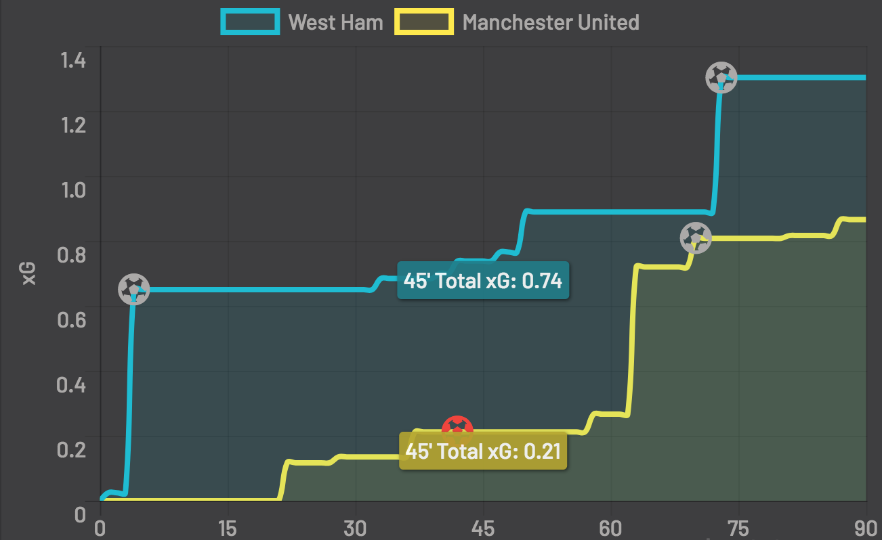The image size is (882, 540).
Task: Select the 60 minute x-axis label
Action: pyautogui.click(x=611, y=528)
